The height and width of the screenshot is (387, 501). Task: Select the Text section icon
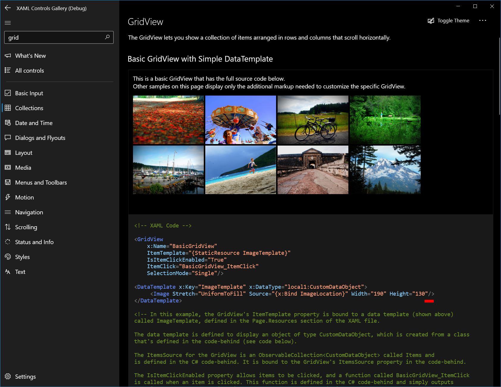[x=8, y=271]
